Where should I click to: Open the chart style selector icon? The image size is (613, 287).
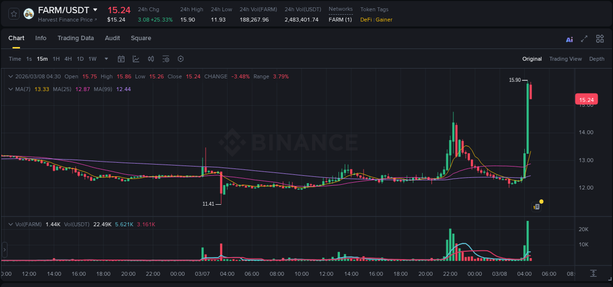point(136,59)
